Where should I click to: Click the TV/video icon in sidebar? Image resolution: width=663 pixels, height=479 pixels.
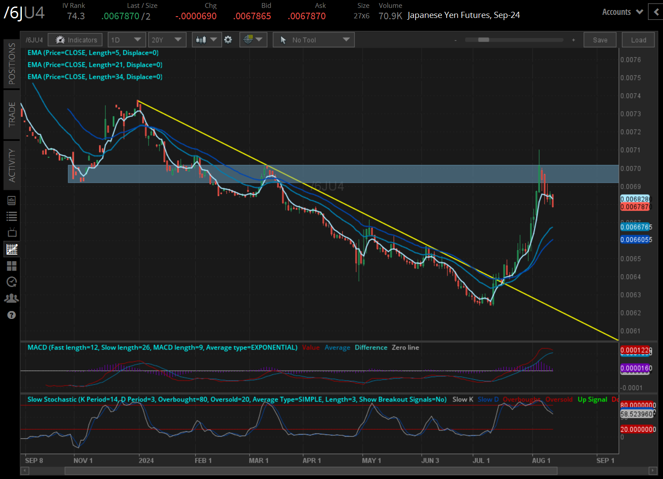pos(11,232)
